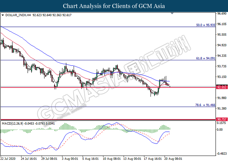Click the 94.335 price axis value

click(x=221, y=56)
